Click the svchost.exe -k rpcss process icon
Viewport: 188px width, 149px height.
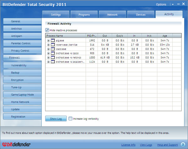(53, 53)
